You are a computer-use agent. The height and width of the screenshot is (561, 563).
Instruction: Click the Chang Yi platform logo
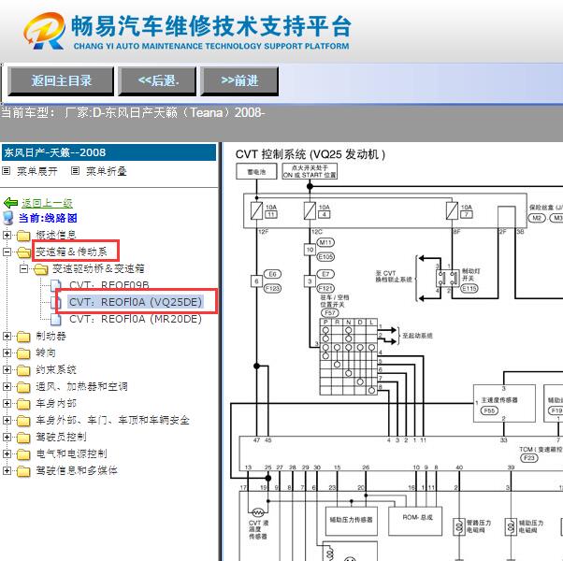[45, 31]
